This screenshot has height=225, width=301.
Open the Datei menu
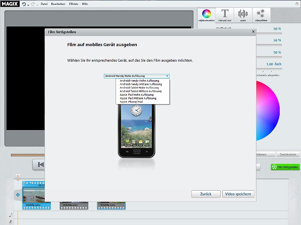click(x=44, y=4)
